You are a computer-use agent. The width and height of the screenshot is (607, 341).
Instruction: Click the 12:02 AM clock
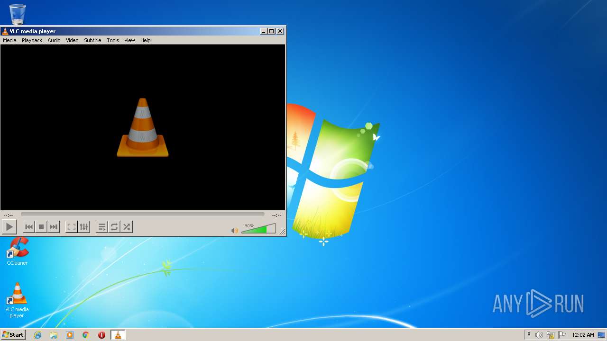click(x=583, y=335)
